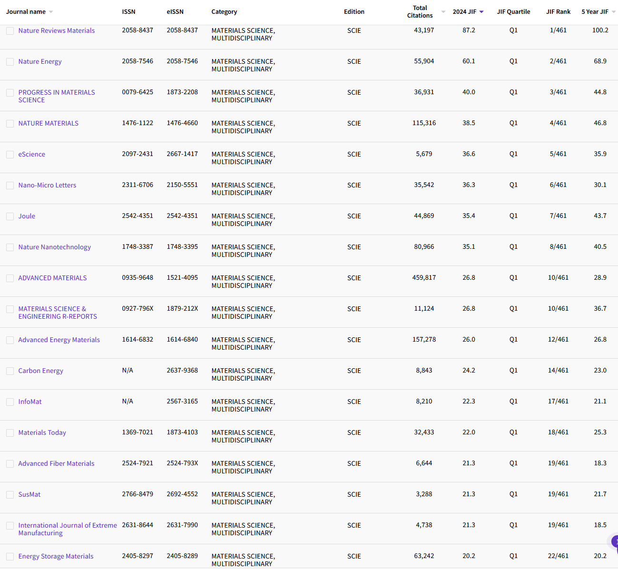Select the checkbox next to ADVANCED MATERIALS

pos(10,278)
